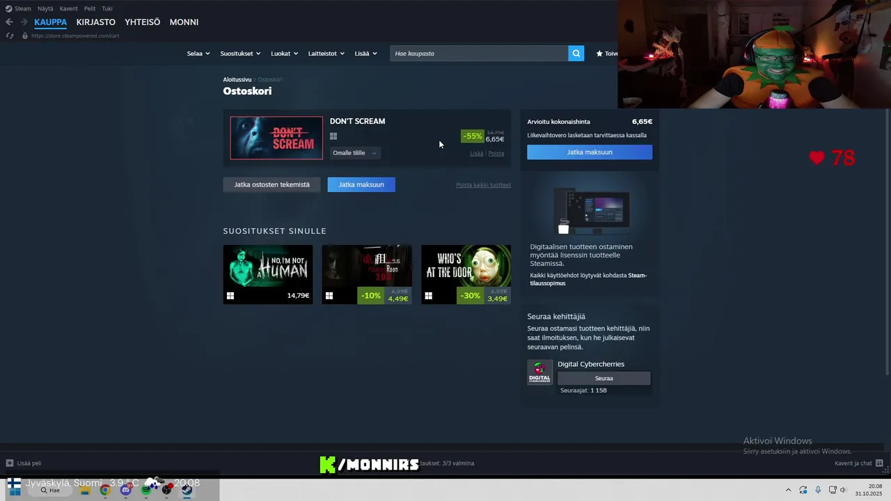891x501 pixels.
Task: Open File Explorer from the taskbar
Action: click(x=85, y=490)
